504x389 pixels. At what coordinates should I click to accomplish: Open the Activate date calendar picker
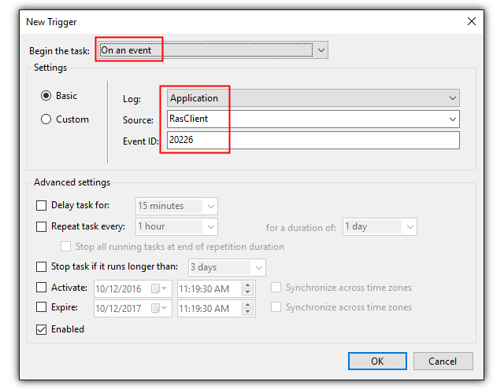tap(157, 288)
